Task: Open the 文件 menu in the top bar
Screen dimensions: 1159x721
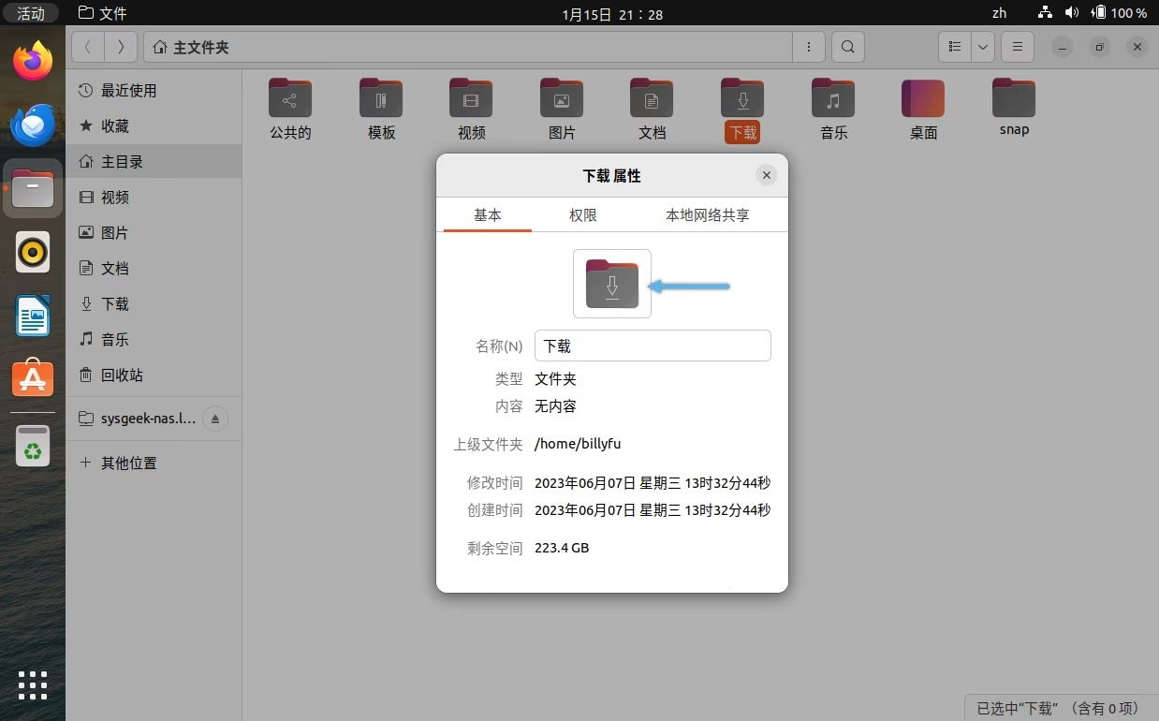Action: click(103, 12)
